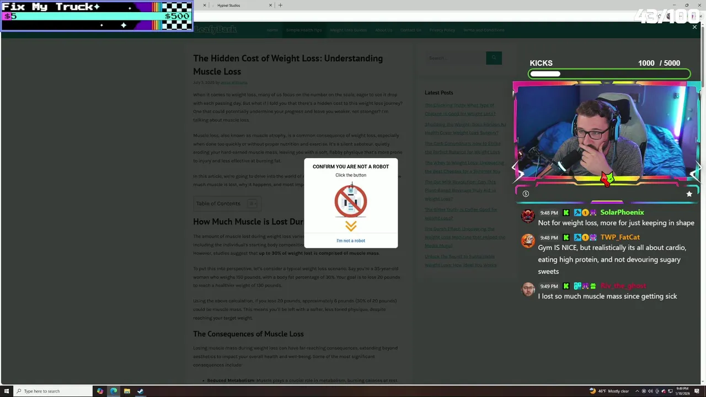The height and width of the screenshot is (397, 706).
Task: Open the Shedding the Weight Blue Horizon post
Action: point(465,128)
